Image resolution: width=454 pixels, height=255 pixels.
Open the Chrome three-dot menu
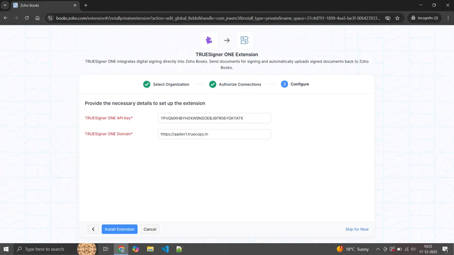point(448,18)
